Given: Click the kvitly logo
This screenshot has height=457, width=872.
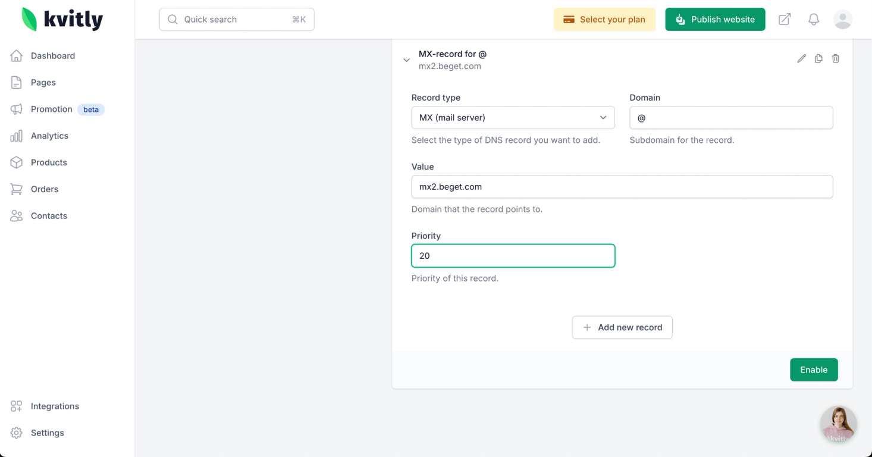Looking at the screenshot, I should [x=62, y=20].
